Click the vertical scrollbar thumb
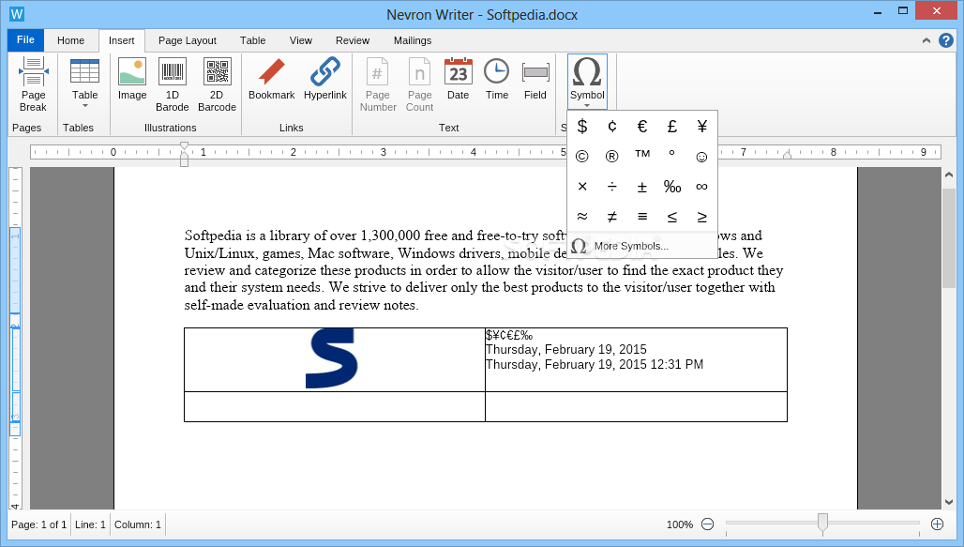 click(949, 238)
